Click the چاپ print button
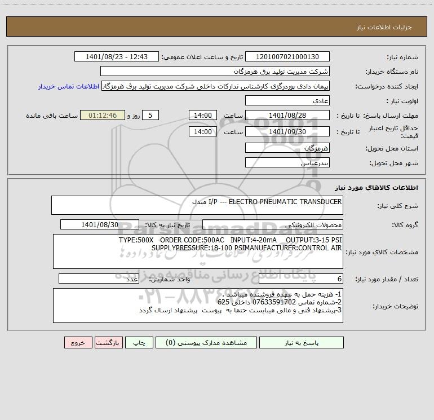434x420 pixels. [x=139, y=342]
